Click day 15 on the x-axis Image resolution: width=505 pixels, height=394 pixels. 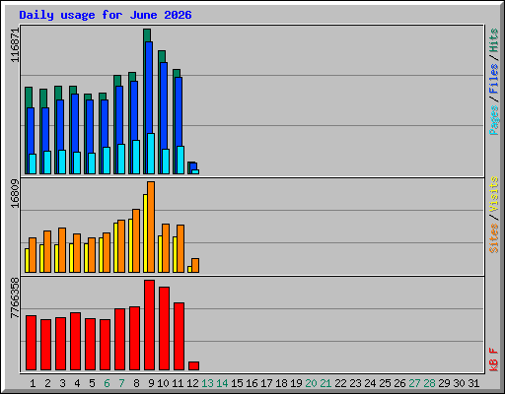(x=237, y=383)
